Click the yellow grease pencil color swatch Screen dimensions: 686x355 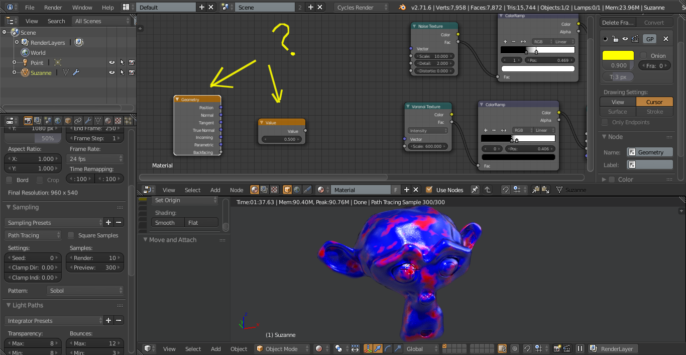[618, 55]
